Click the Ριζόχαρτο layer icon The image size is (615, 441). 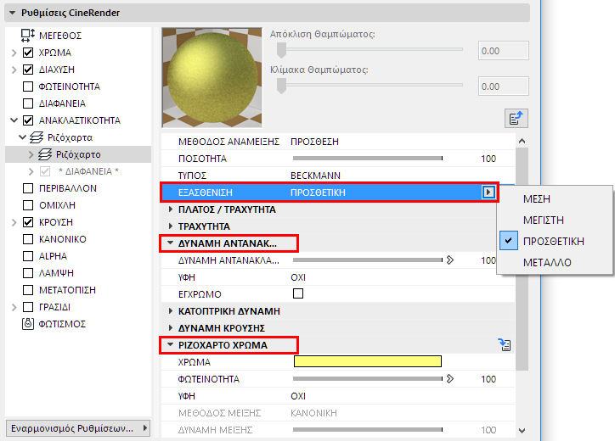tap(45, 154)
